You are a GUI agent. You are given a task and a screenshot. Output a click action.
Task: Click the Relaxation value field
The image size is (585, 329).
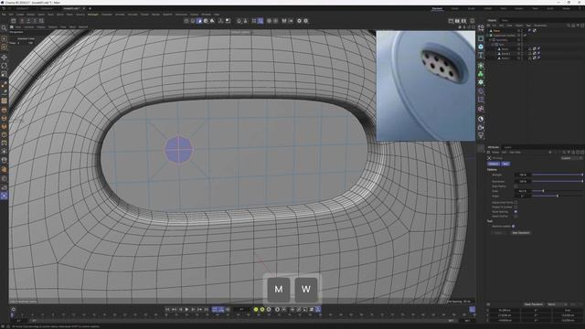(522, 181)
